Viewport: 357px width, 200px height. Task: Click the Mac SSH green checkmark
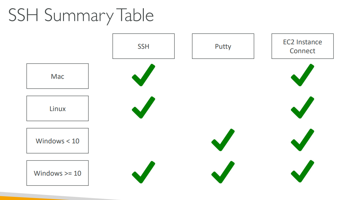pos(143,76)
